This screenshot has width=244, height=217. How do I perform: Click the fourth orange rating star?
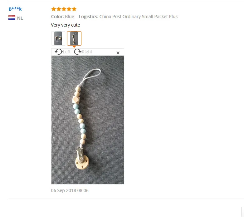coord(69,9)
